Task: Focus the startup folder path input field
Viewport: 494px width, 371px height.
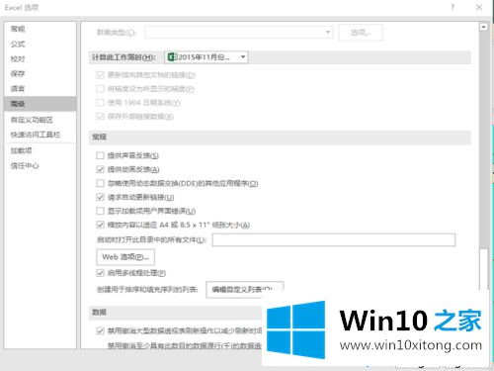Action: 334,239
